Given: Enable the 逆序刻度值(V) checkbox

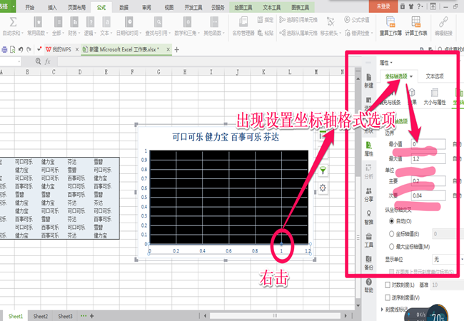Looking at the screenshot, I should click(388, 297).
